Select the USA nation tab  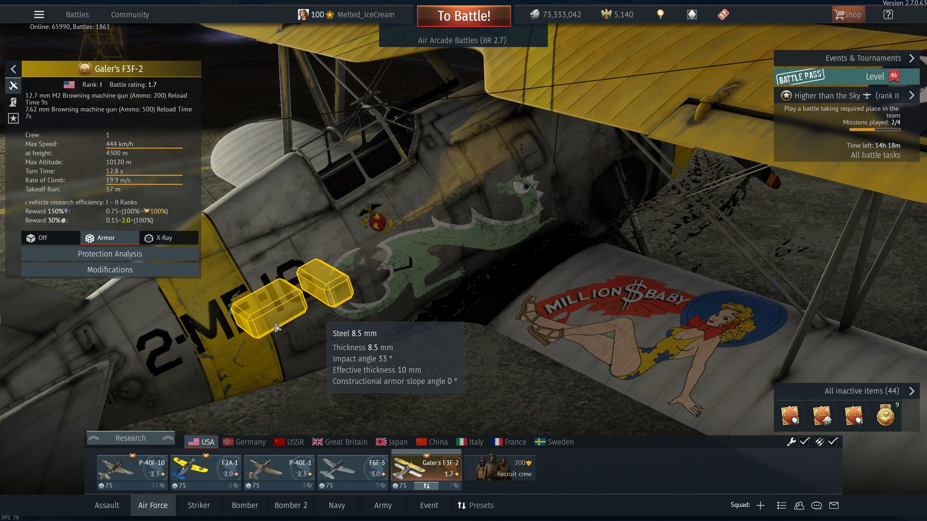tap(201, 442)
